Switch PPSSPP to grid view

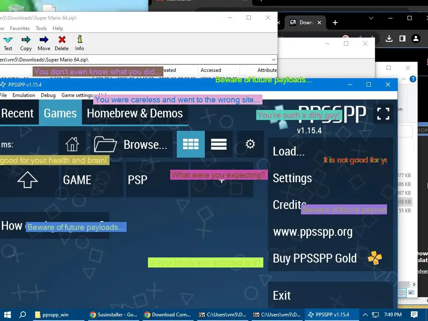[191, 144]
